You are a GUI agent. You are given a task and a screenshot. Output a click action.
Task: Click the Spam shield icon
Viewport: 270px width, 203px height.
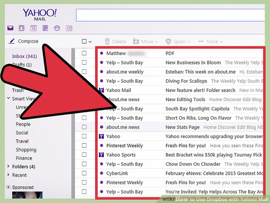168,41
